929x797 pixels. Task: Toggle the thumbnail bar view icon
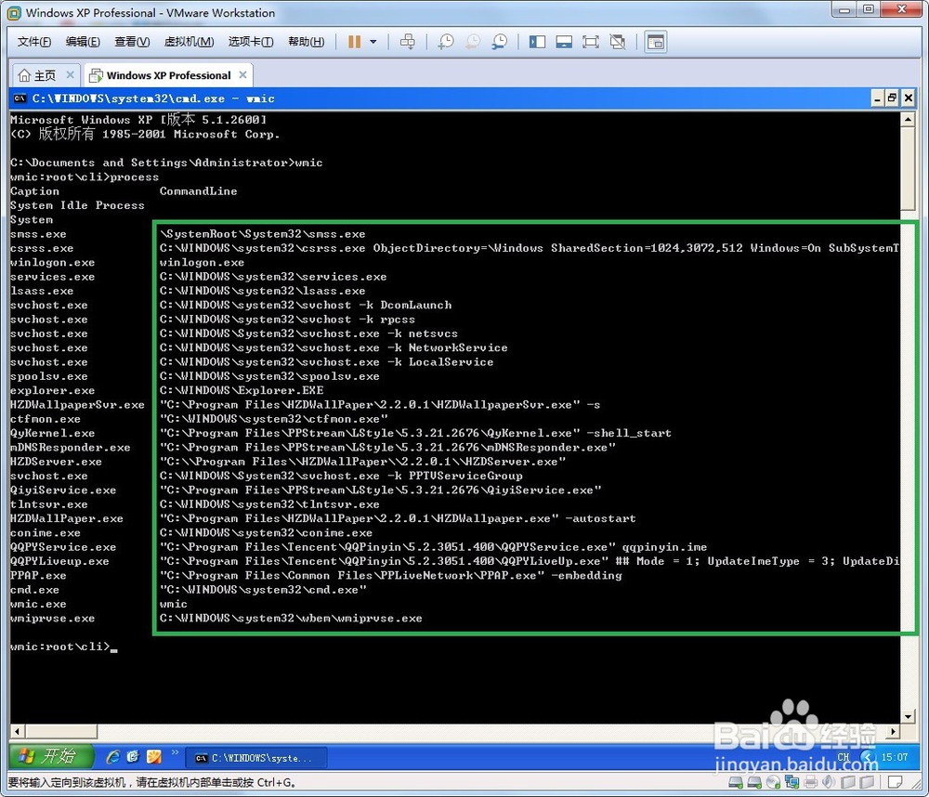tap(564, 42)
